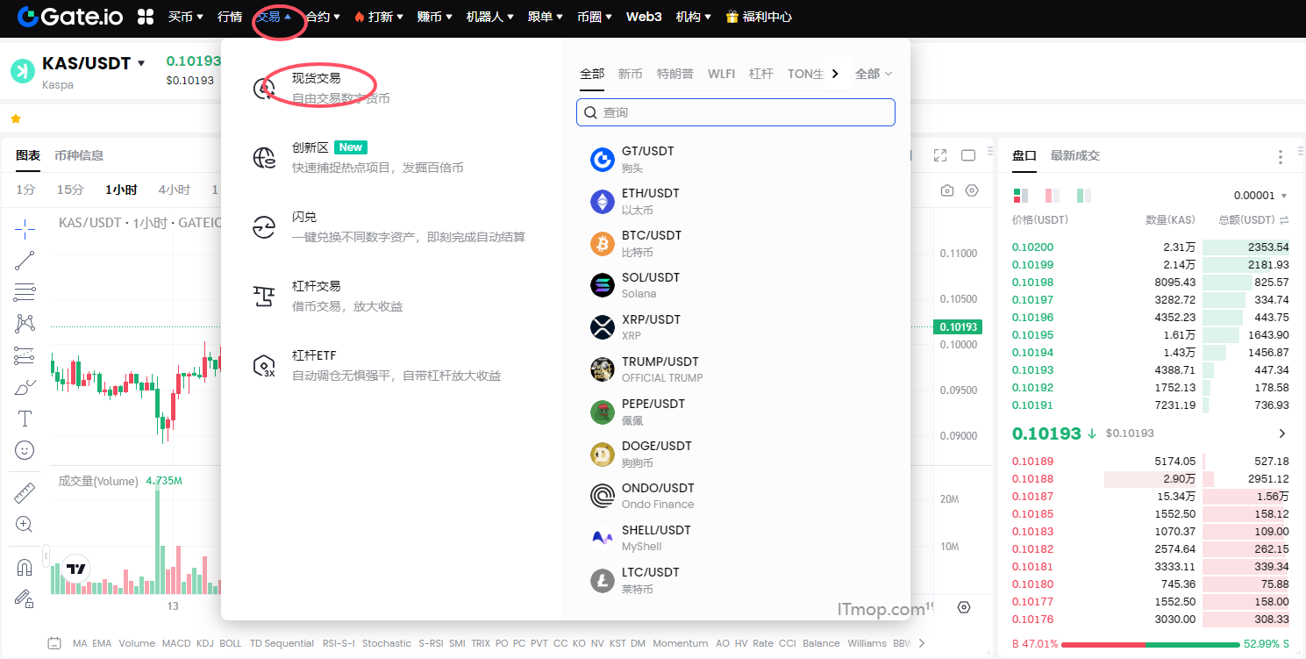Show both buy and sell orders view
Screen dimensions: 1306x659
click(1021, 196)
